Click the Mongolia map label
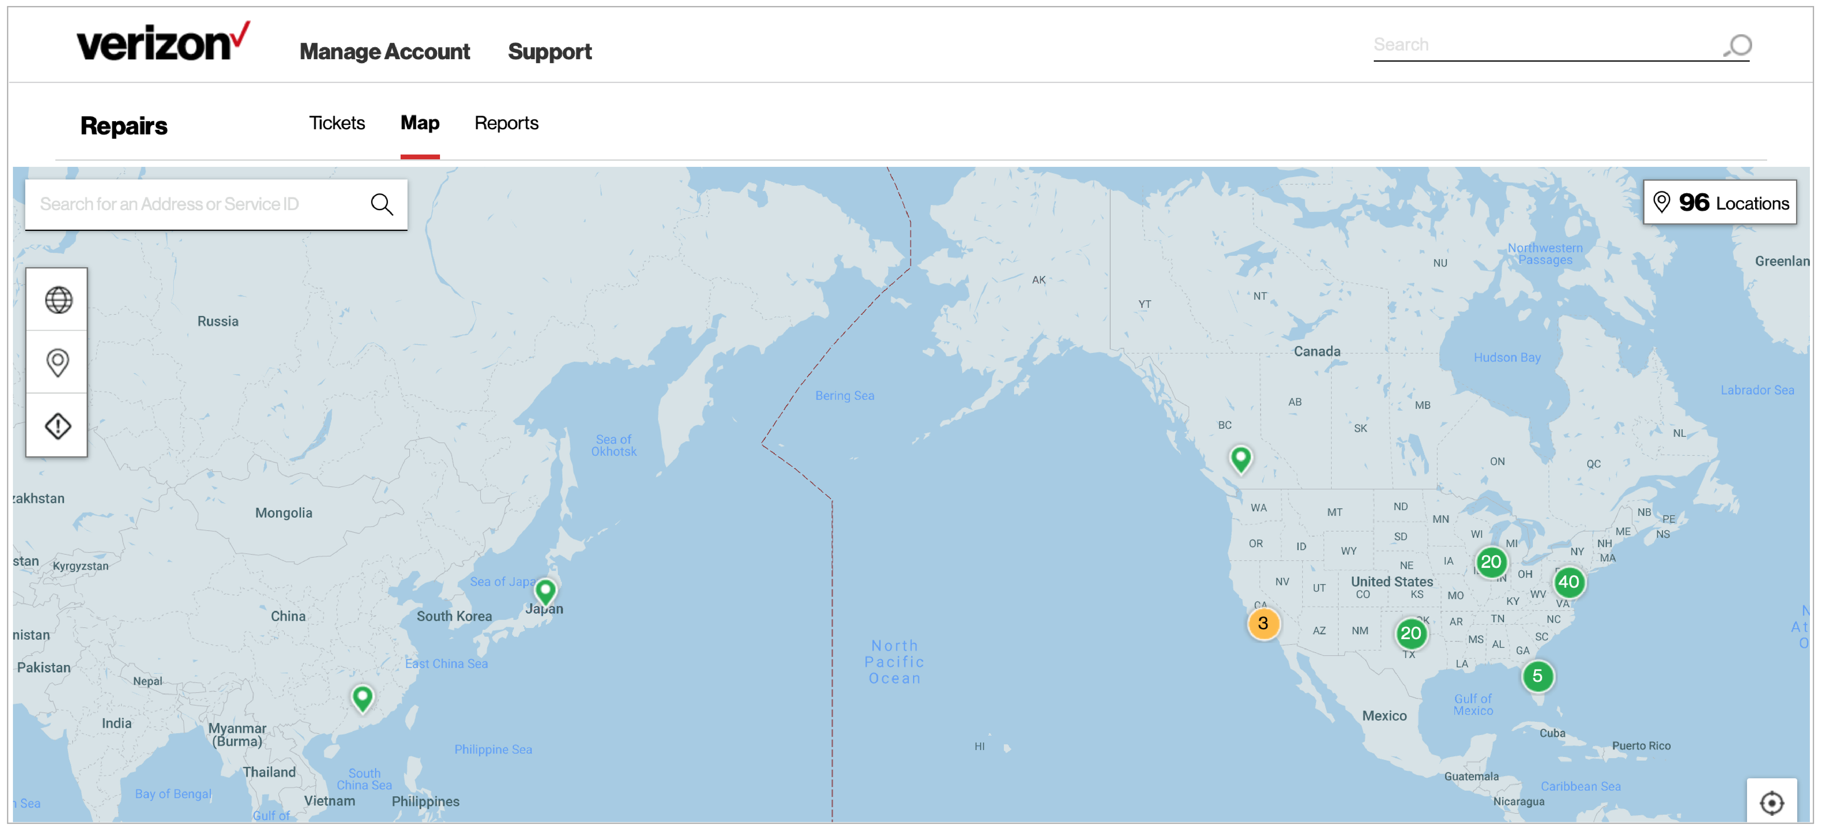This screenshot has height=830, width=1821. 284,513
